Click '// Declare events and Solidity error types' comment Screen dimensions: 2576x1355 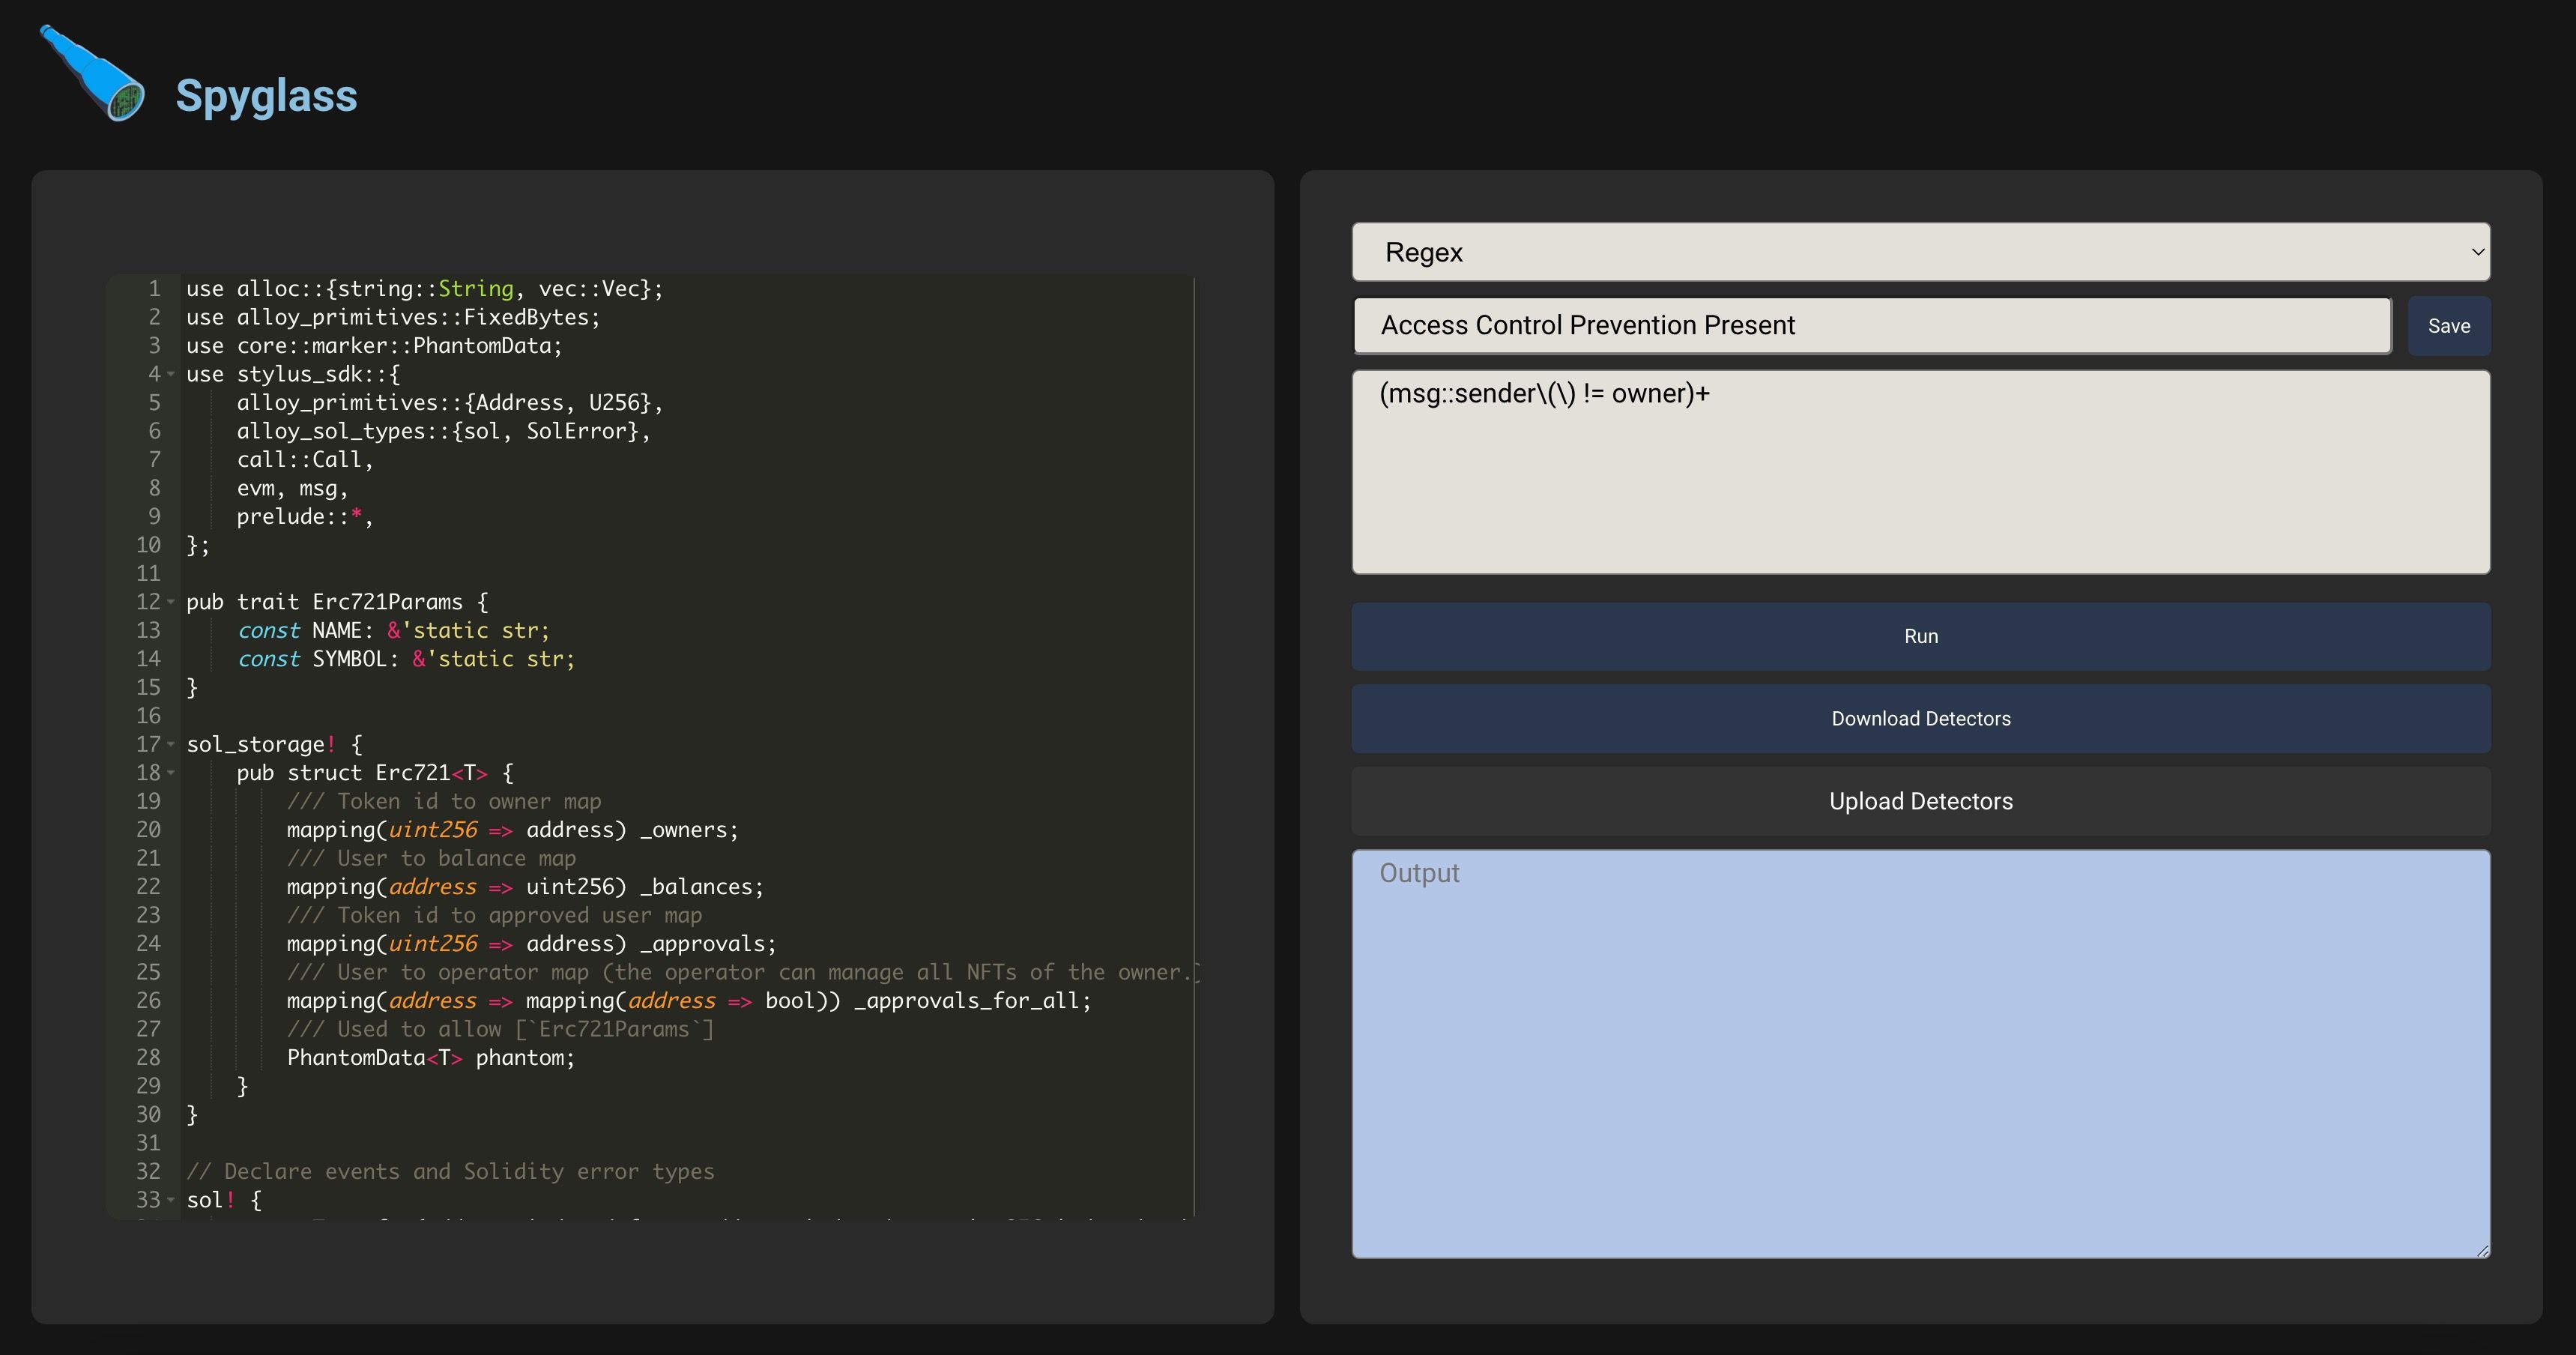[x=450, y=1172]
